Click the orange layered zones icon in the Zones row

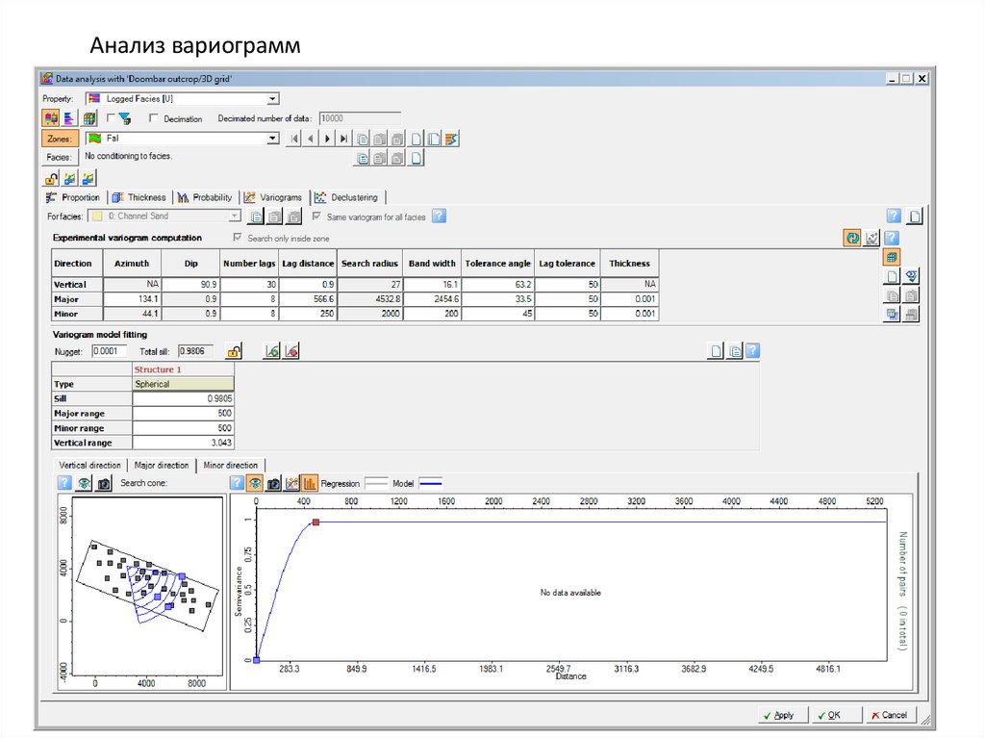click(x=451, y=139)
